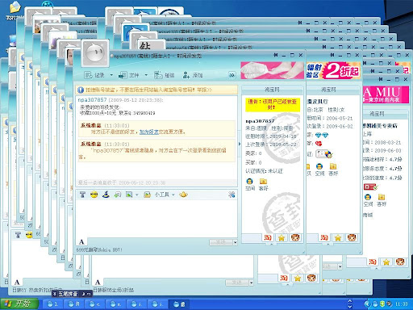The image size is (413, 310).
Task: Click the send picture icon
Action: point(147,195)
